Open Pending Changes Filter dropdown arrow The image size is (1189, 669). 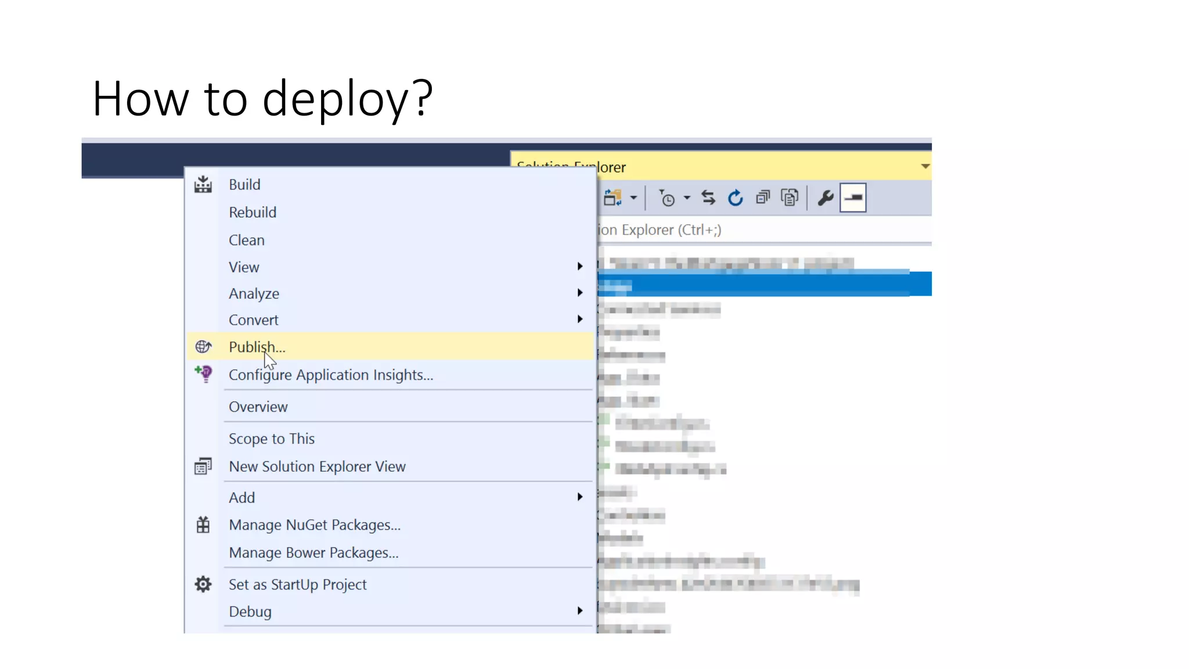[687, 198]
